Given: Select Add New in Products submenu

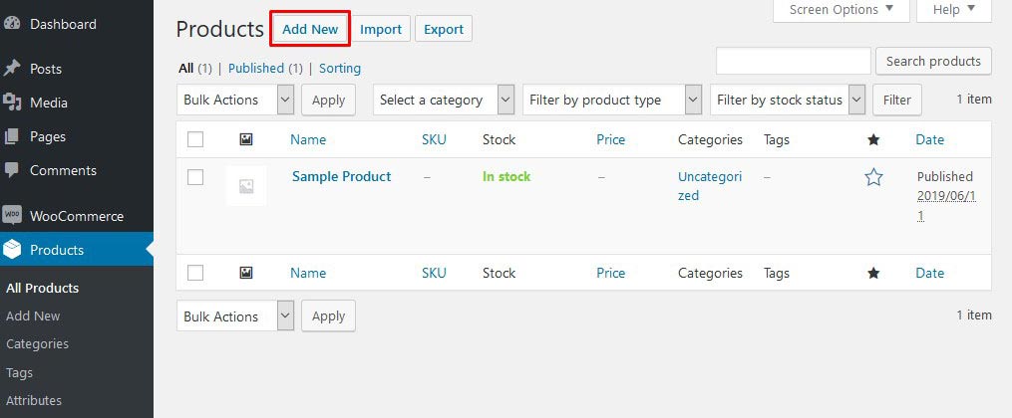Looking at the screenshot, I should (33, 315).
